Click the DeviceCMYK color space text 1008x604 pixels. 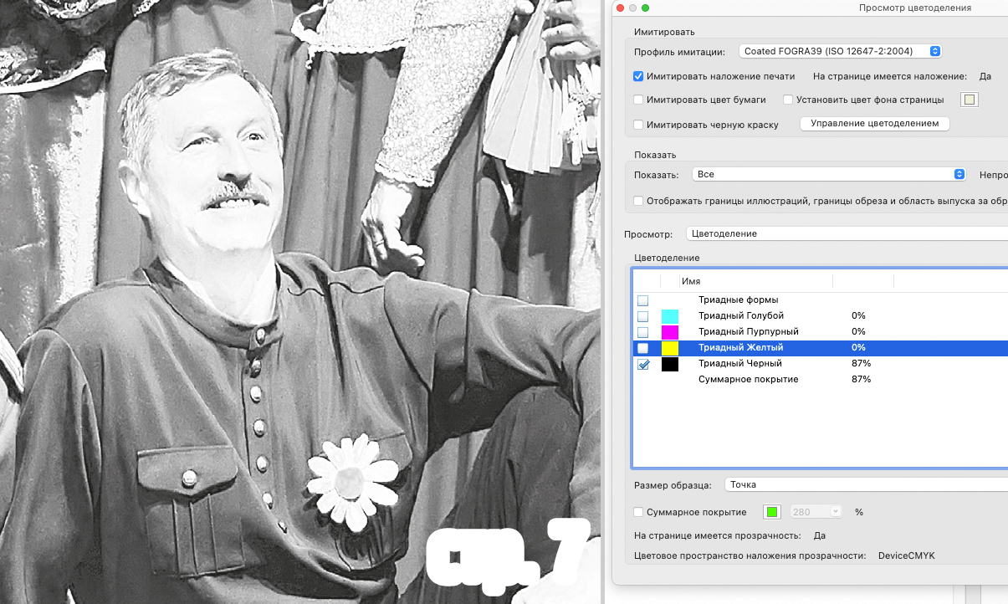(906, 555)
